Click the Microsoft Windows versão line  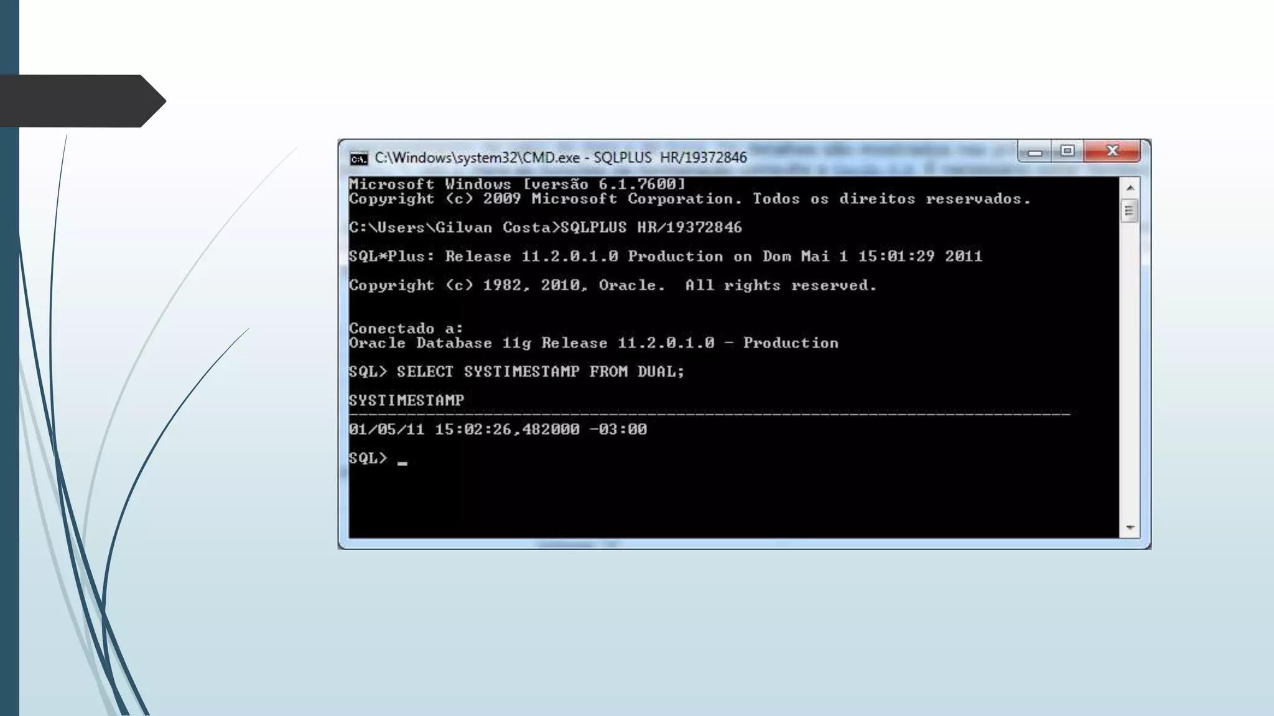(x=516, y=184)
